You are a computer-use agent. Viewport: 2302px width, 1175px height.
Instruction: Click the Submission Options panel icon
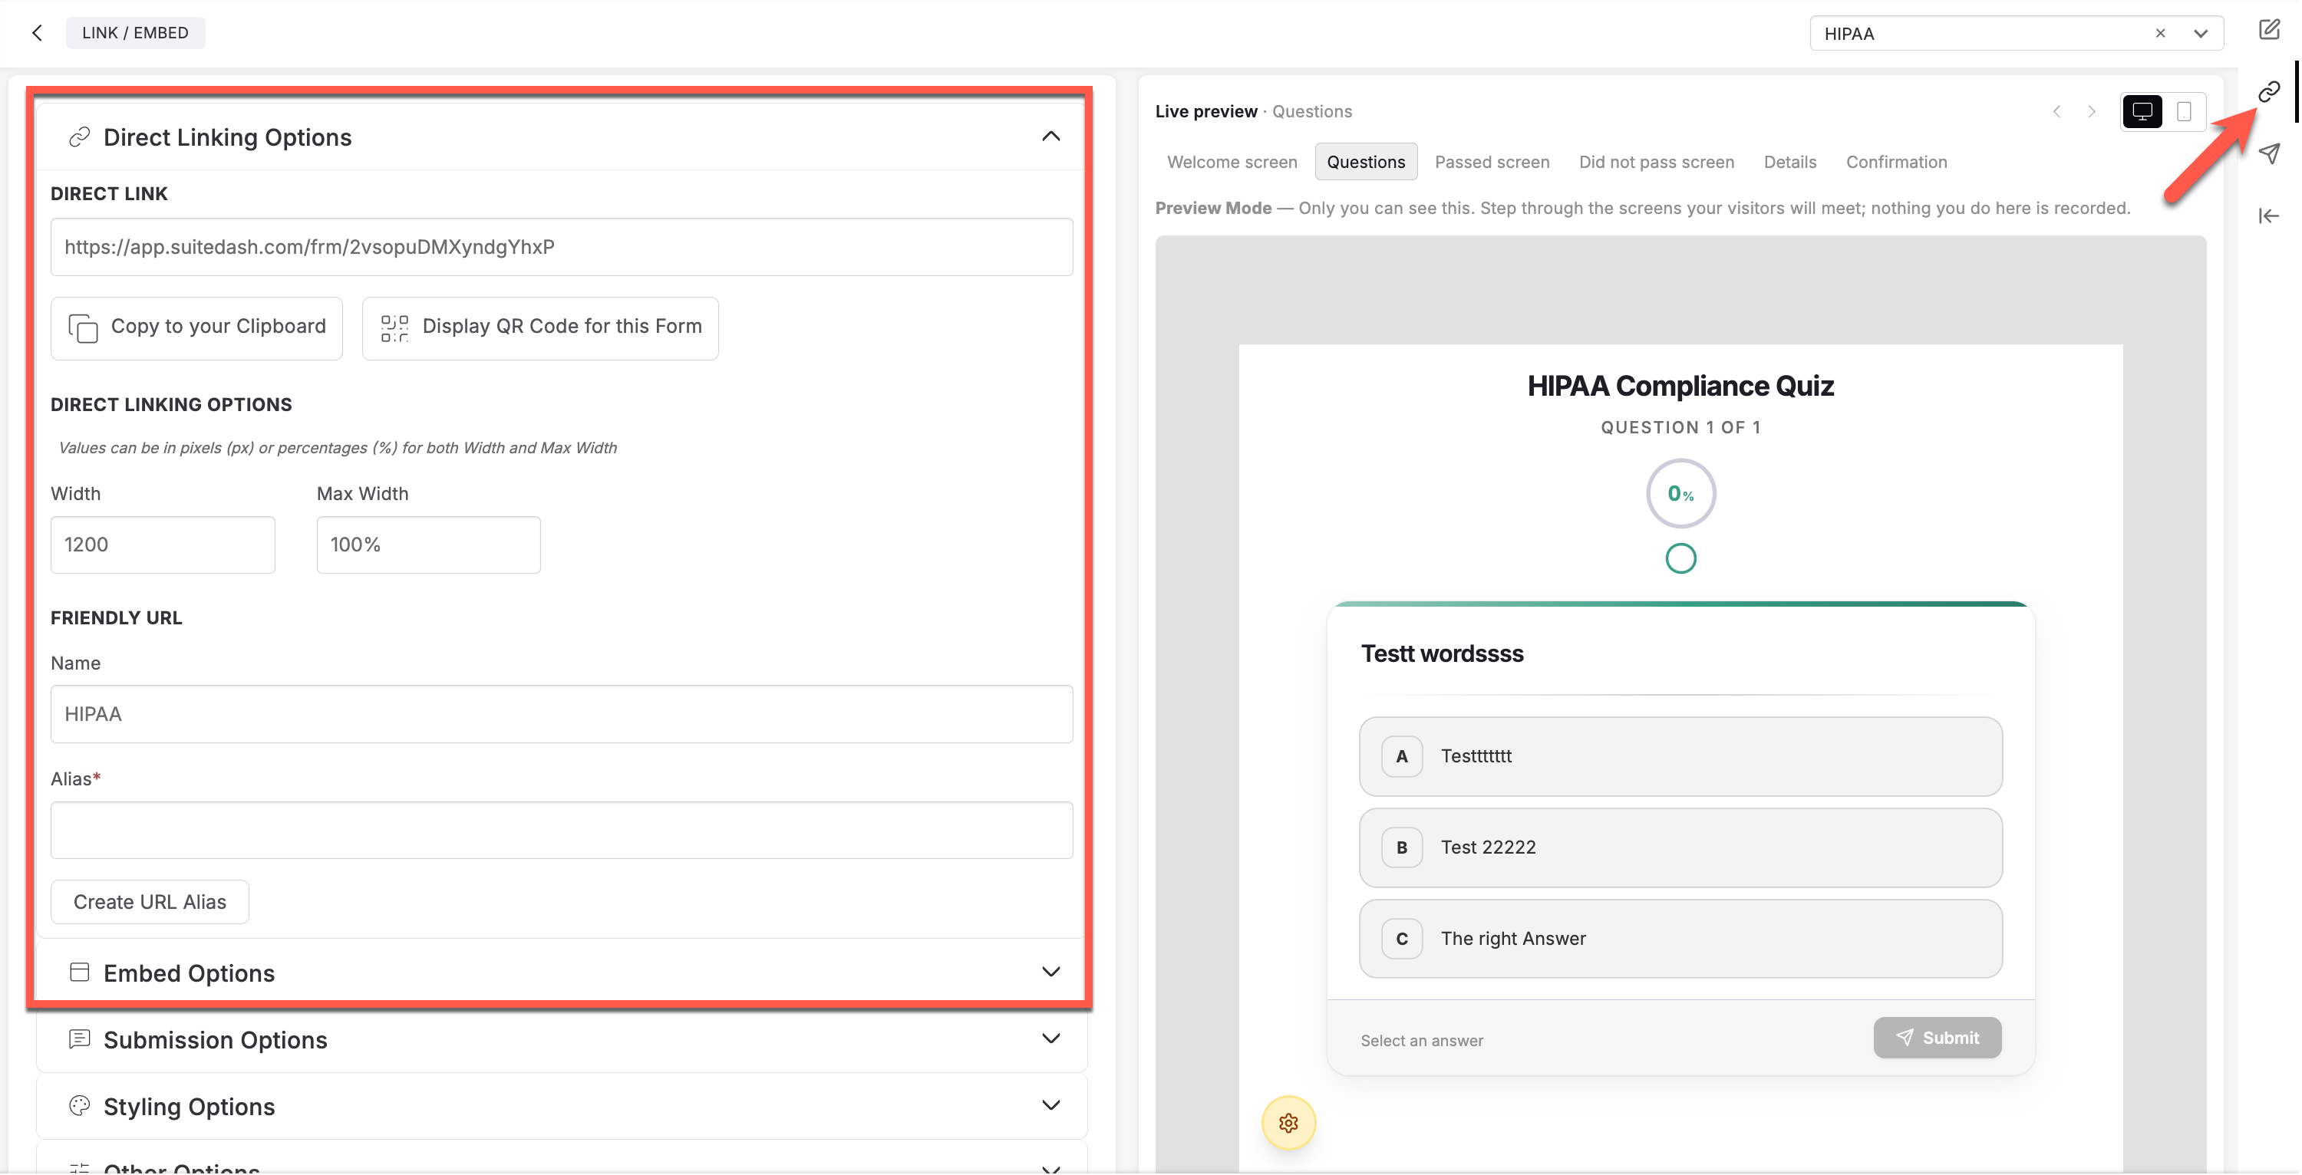80,1038
